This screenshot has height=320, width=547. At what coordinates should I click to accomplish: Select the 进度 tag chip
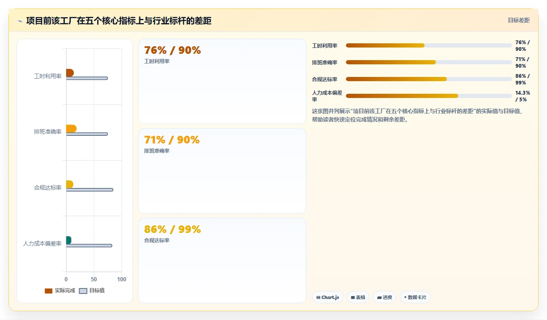pyautogui.click(x=385, y=297)
